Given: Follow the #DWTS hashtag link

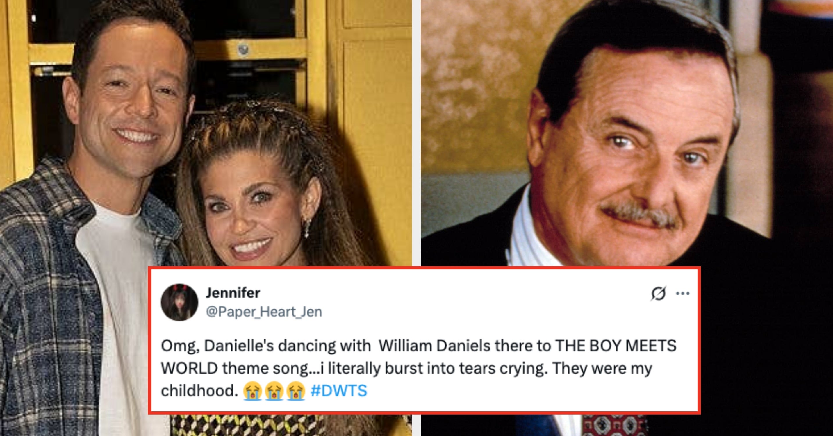Looking at the screenshot, I should 338,391.
